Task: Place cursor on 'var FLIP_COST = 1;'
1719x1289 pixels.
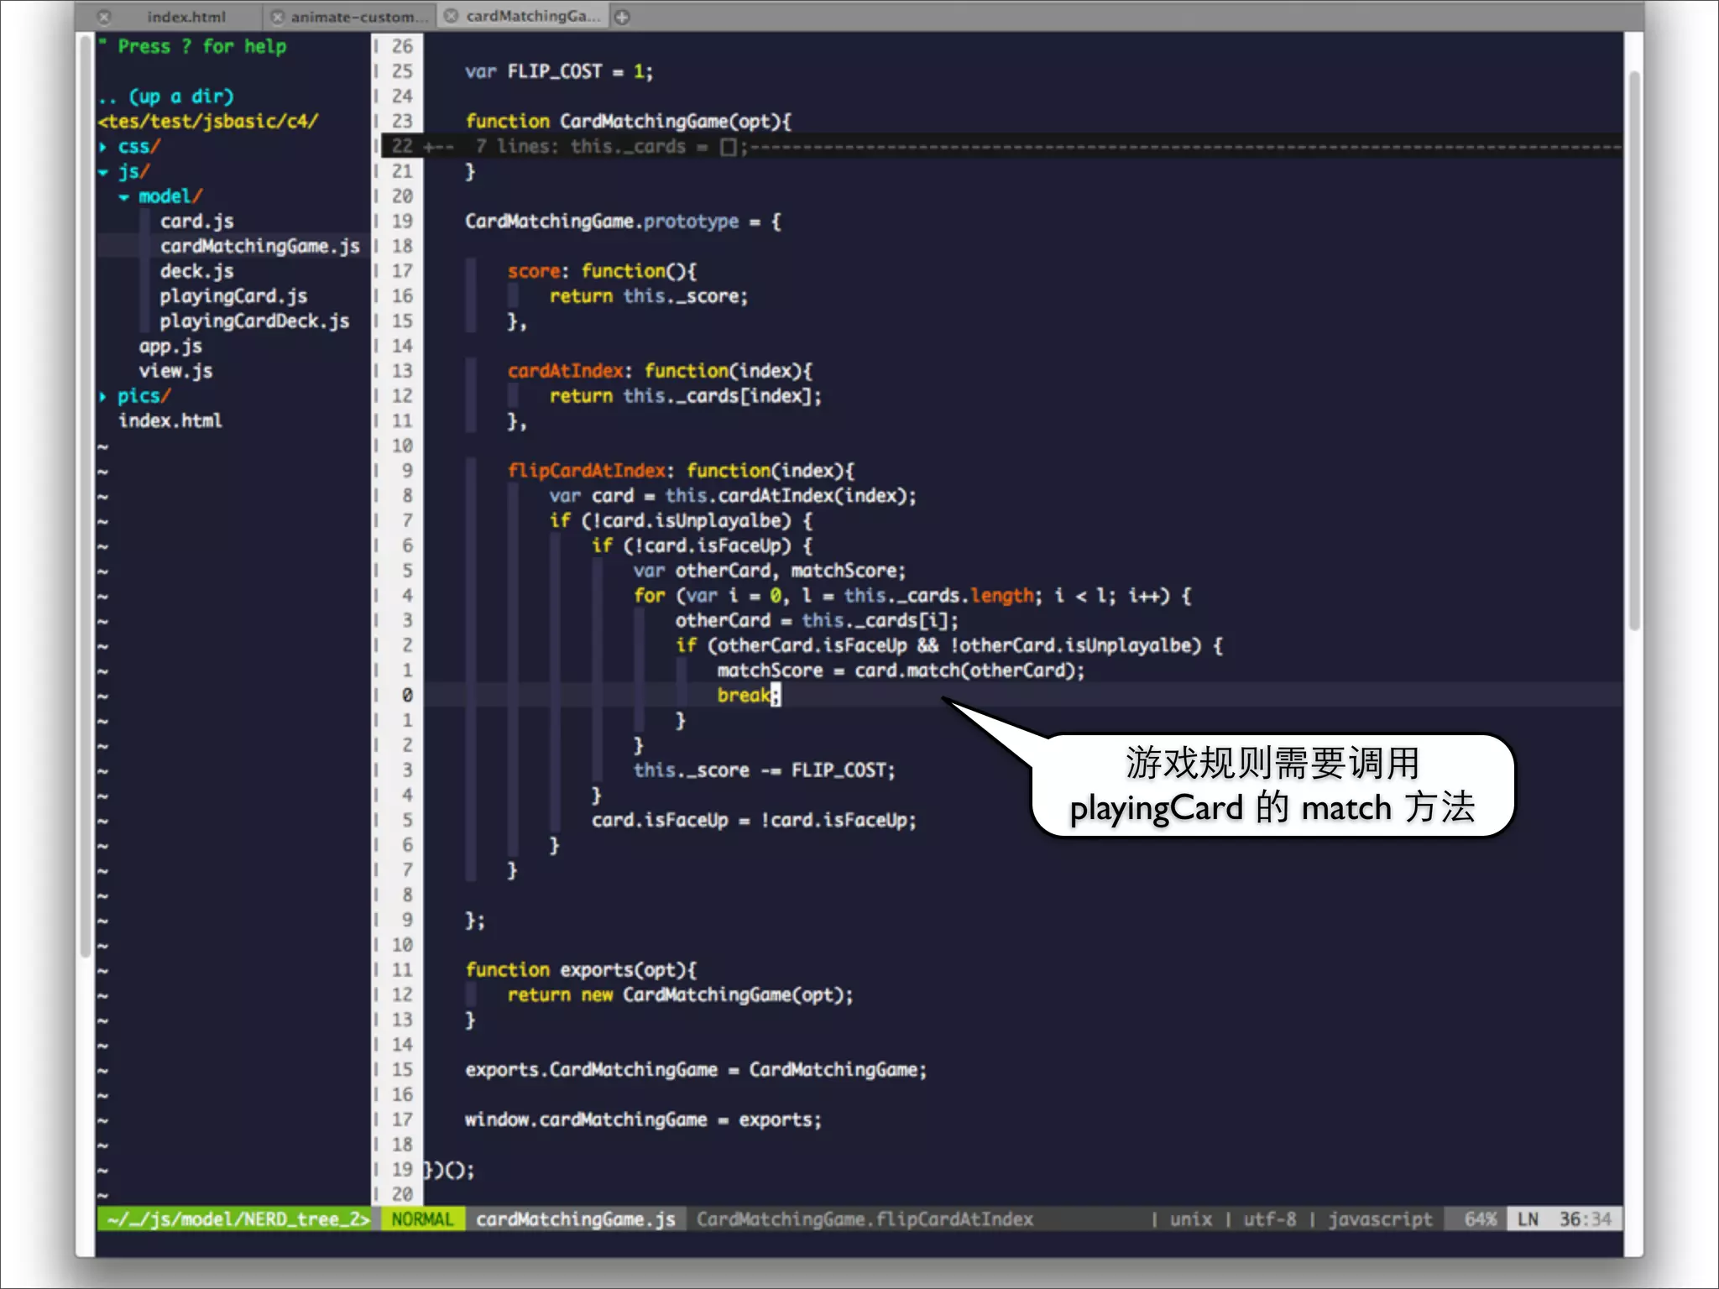Action: click(x=559, y=72)
